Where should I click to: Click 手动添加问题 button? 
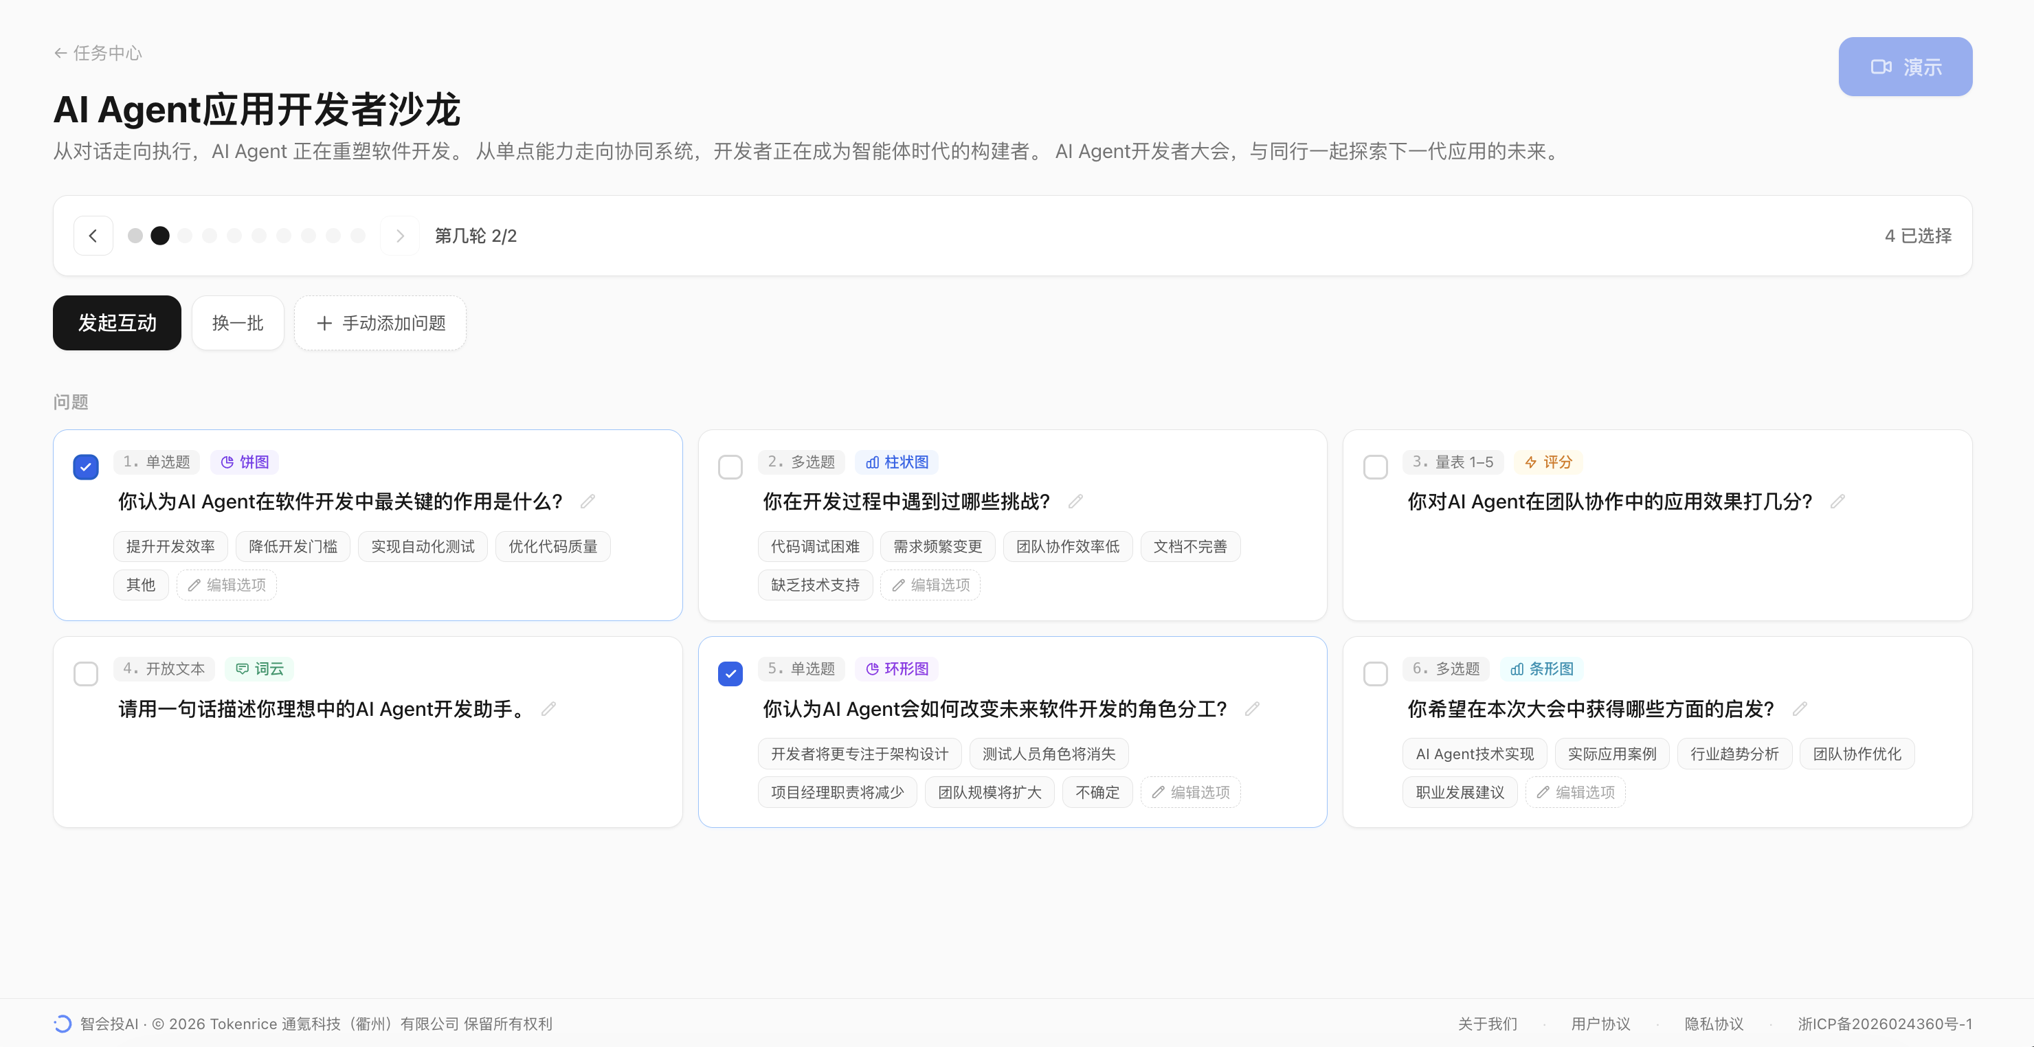[x=381, y=323]
